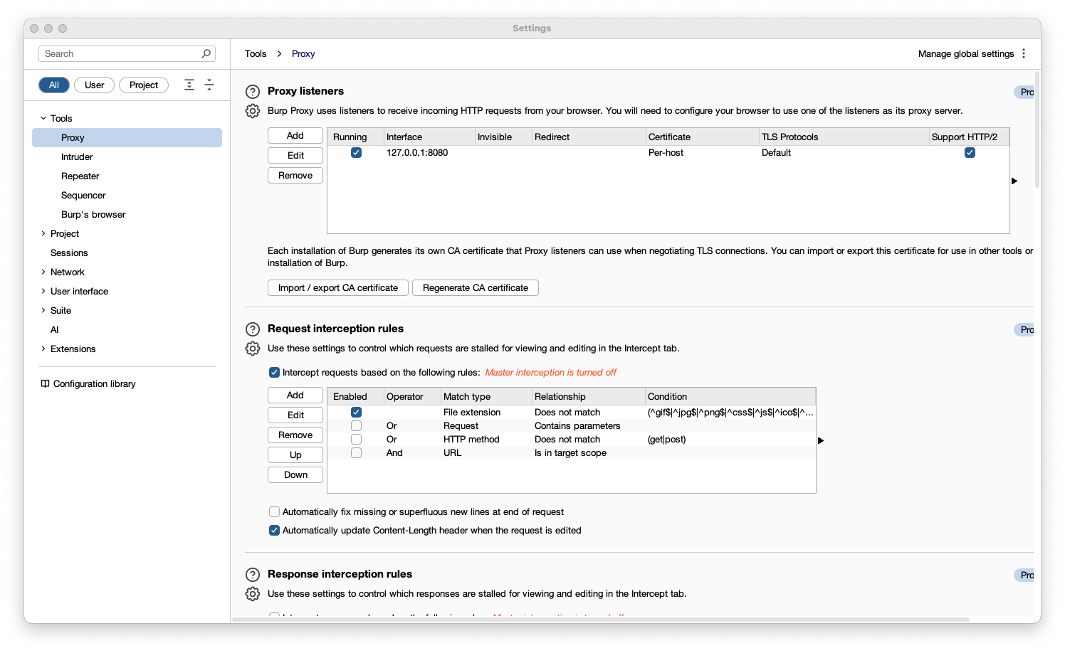Expand the Extensions tree section
The height and width of the screenshot is (653, 1065).
(x=43, y=349)
